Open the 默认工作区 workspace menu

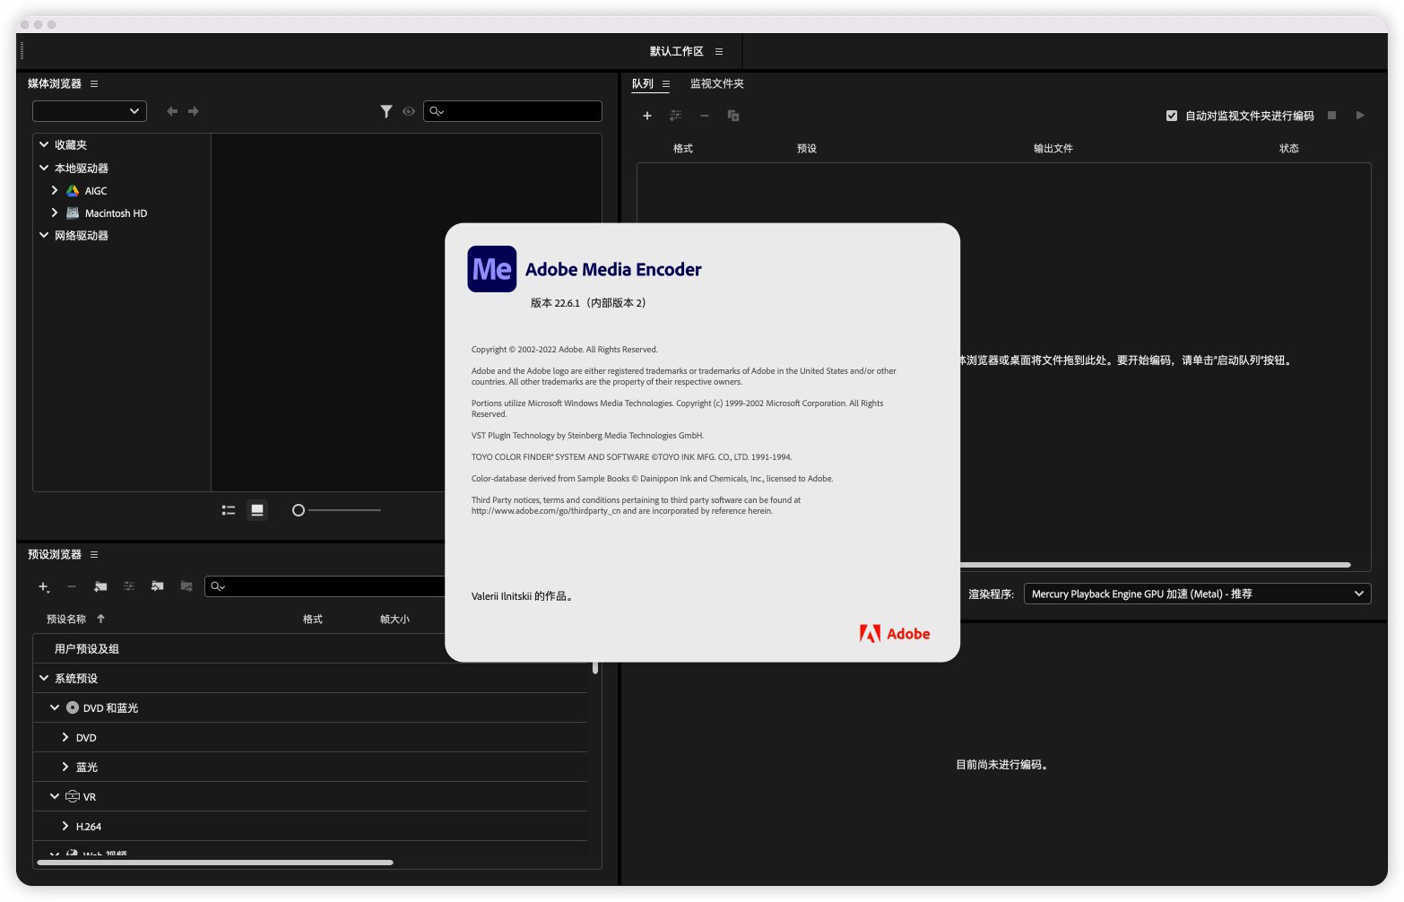[x=718, y=52]
